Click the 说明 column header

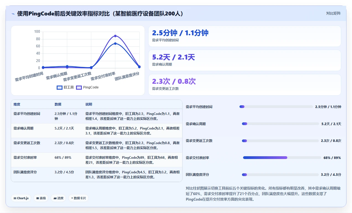pos(89,104)
